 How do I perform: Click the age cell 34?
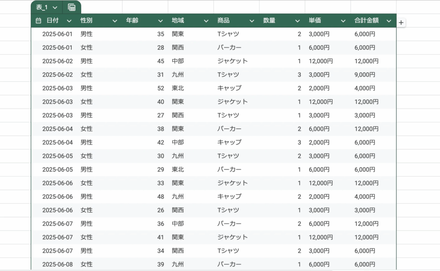(x=161, y=251)
